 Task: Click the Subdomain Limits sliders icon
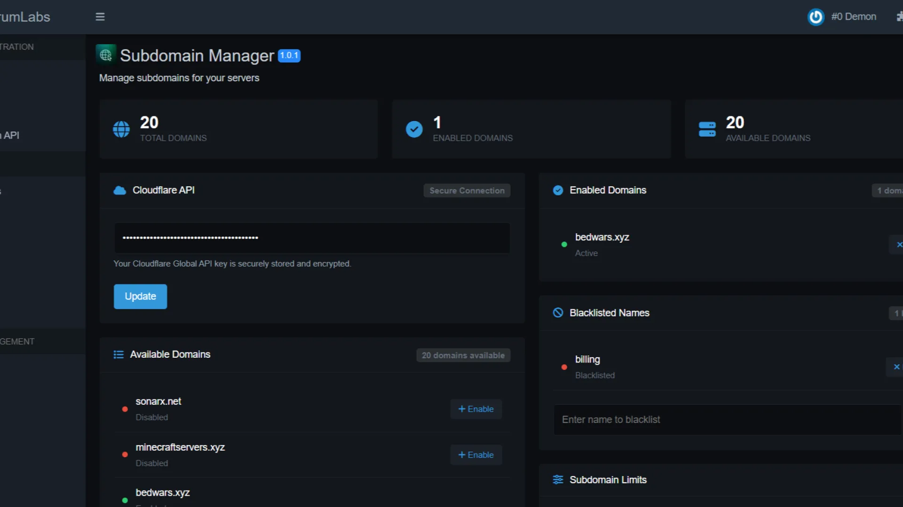tap(558, 480)
